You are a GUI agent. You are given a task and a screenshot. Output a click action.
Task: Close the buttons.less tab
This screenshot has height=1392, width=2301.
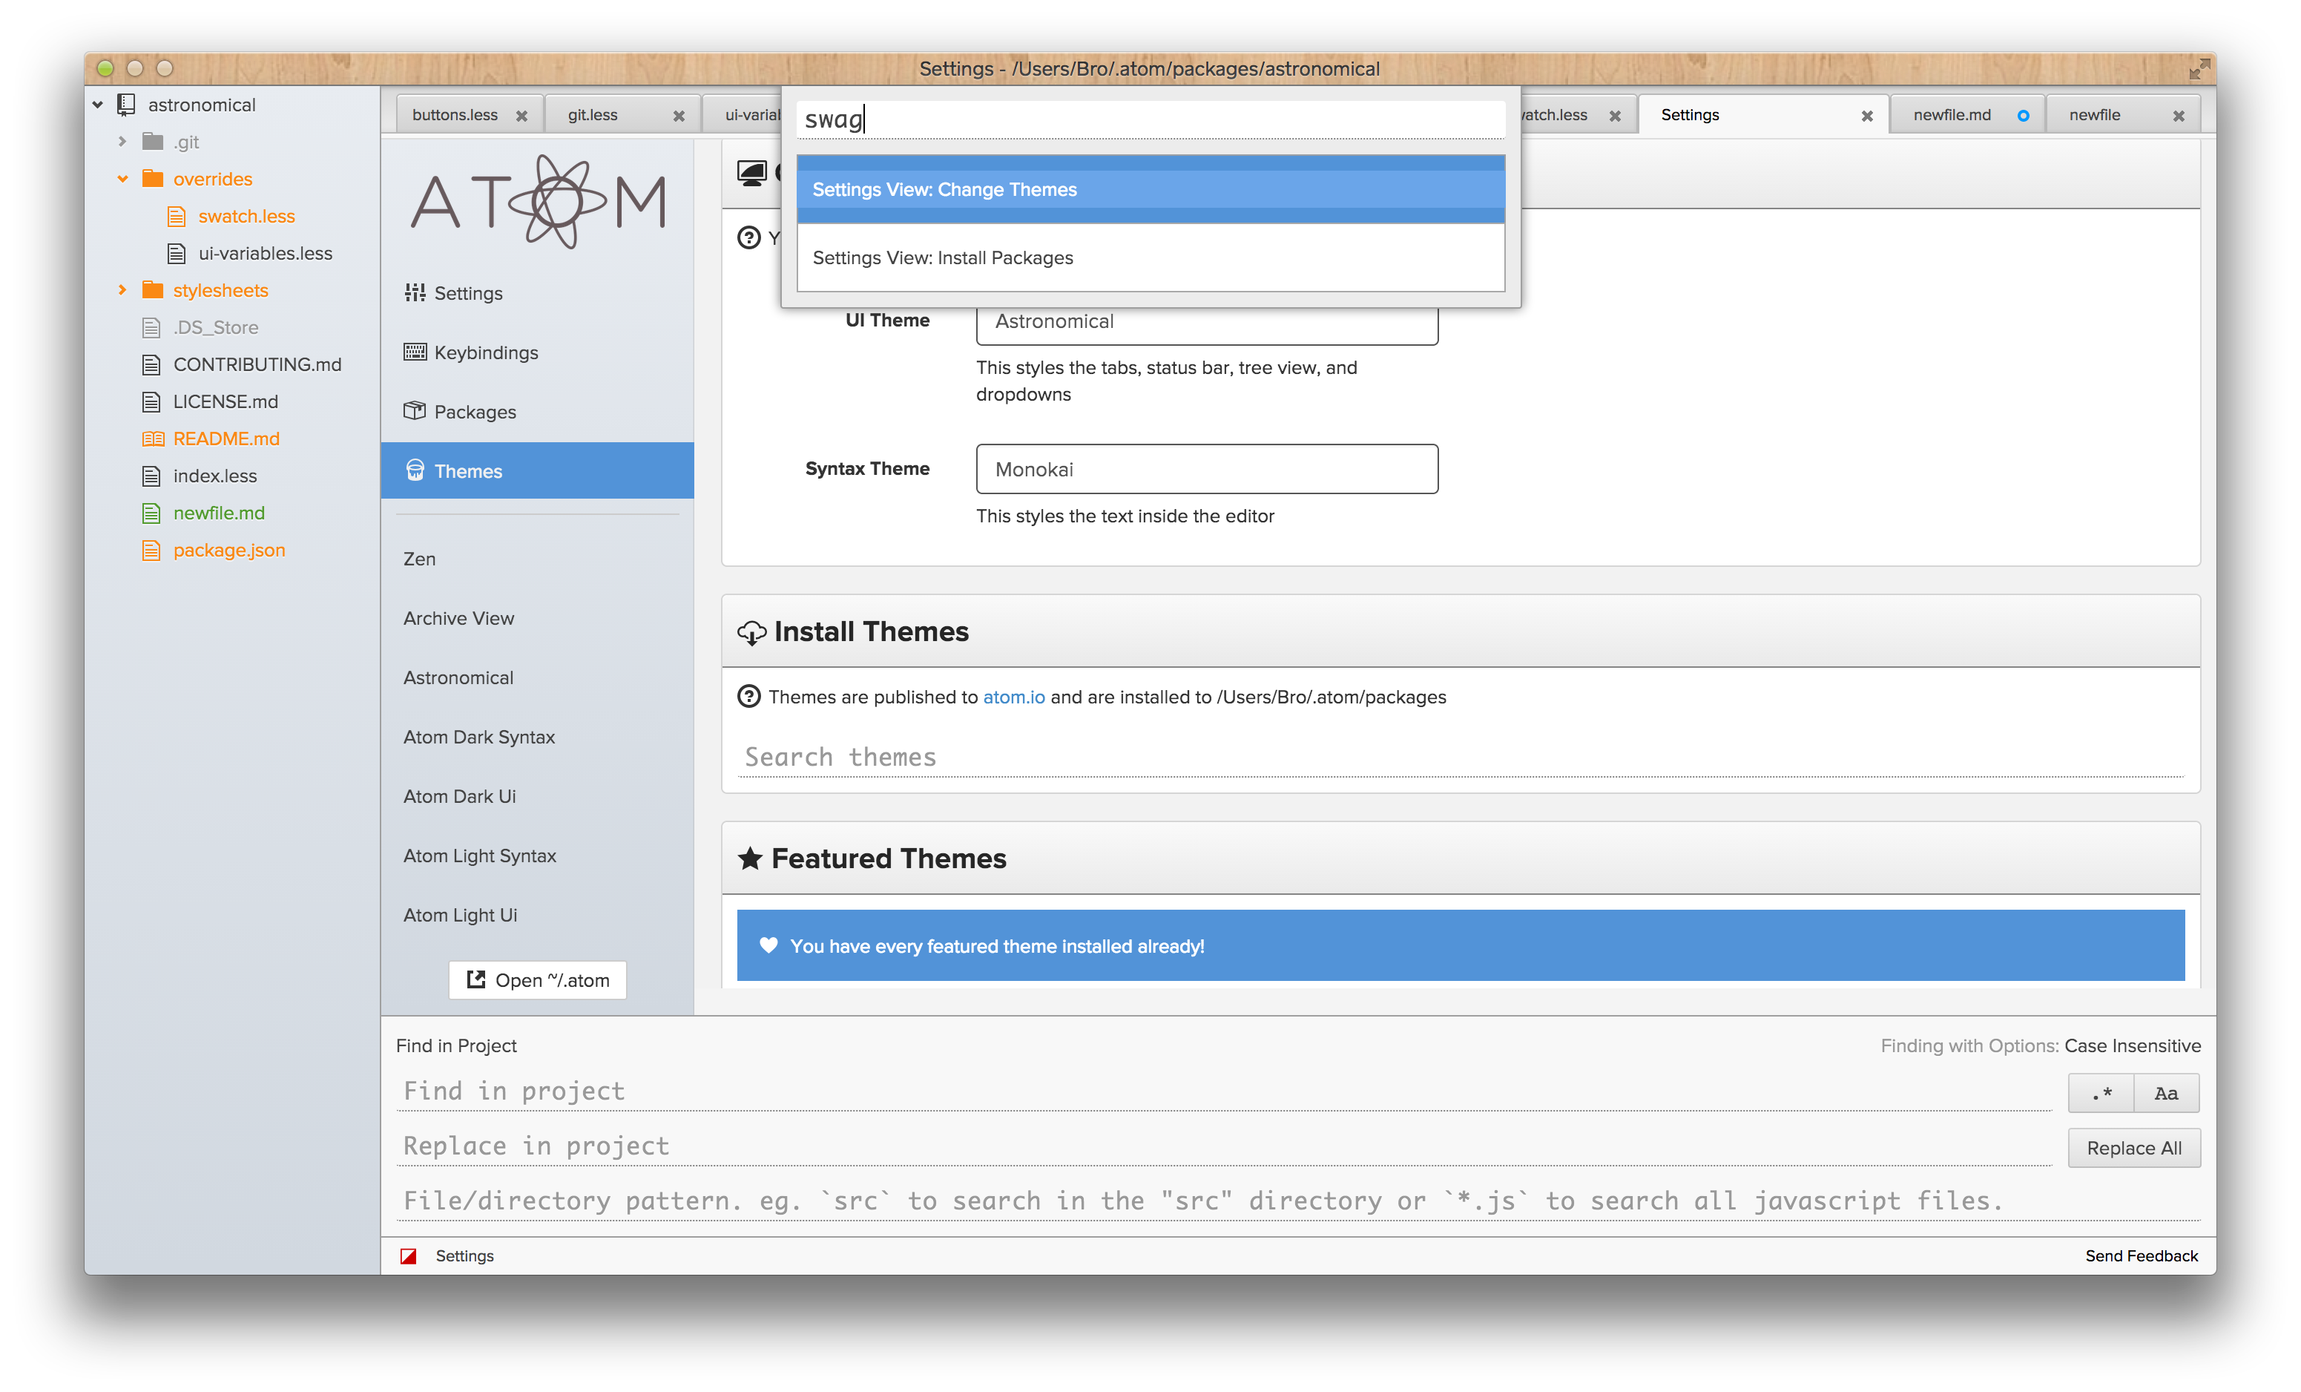click(522, 116)
